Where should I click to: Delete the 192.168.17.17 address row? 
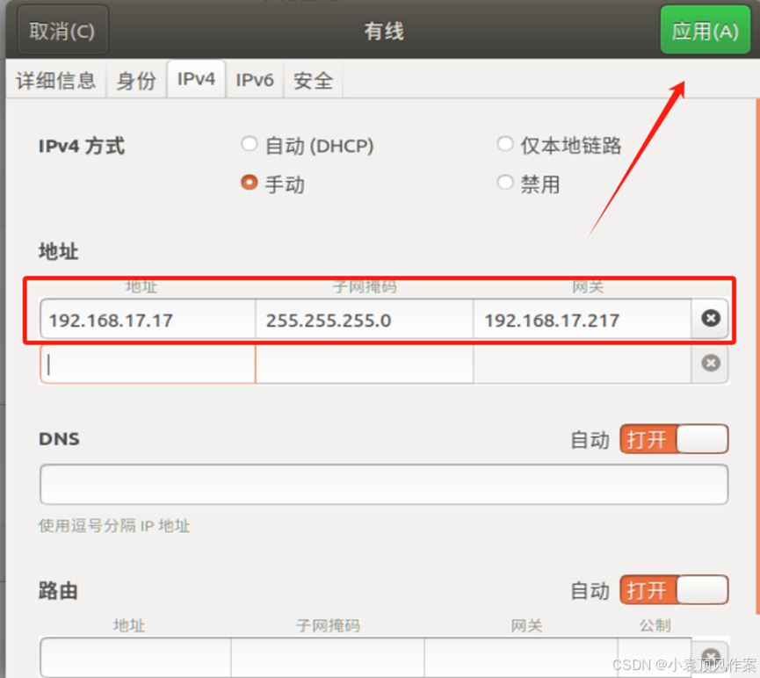[x=710, y=319]
